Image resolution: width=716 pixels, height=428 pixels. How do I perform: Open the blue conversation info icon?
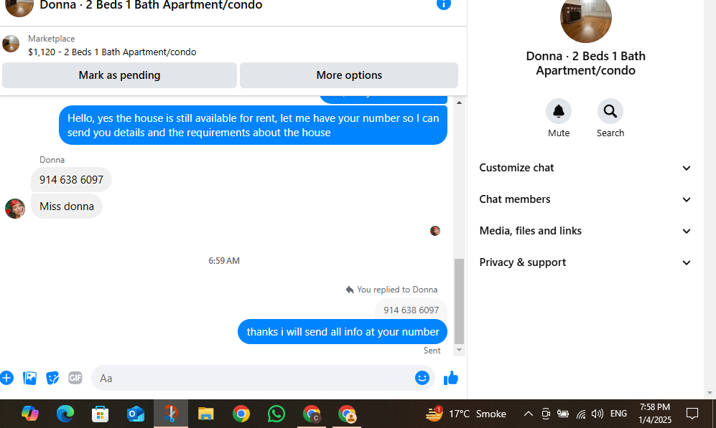(443, 4)
